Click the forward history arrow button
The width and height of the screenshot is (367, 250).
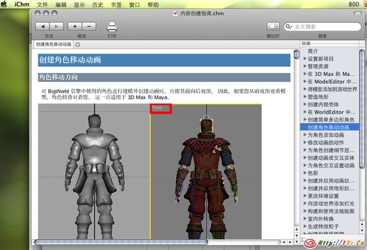pos(56,27)
